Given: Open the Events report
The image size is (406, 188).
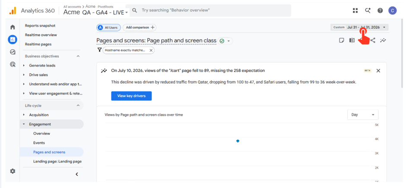Looking at the screenshot, I should click(39, 143).
